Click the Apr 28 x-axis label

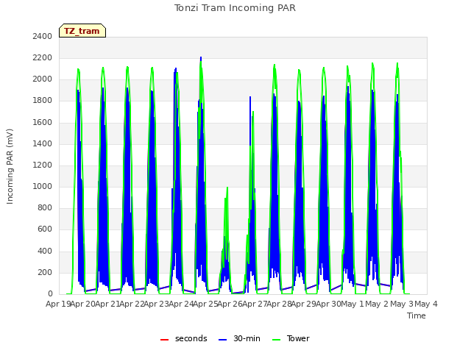279,304
